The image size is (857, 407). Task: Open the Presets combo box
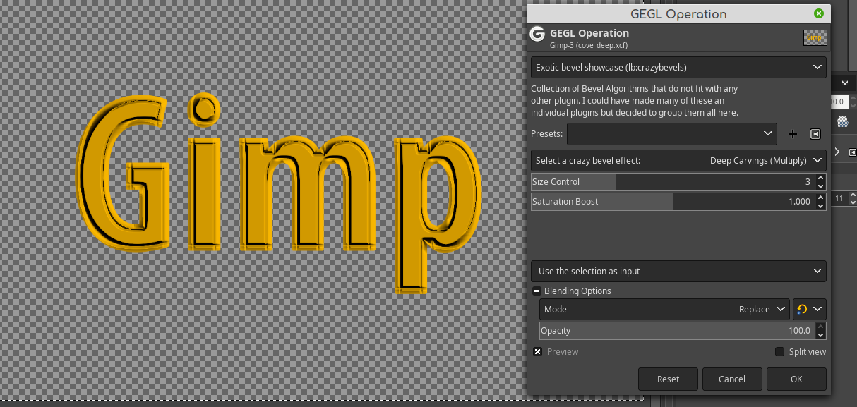tap(671, 133)
